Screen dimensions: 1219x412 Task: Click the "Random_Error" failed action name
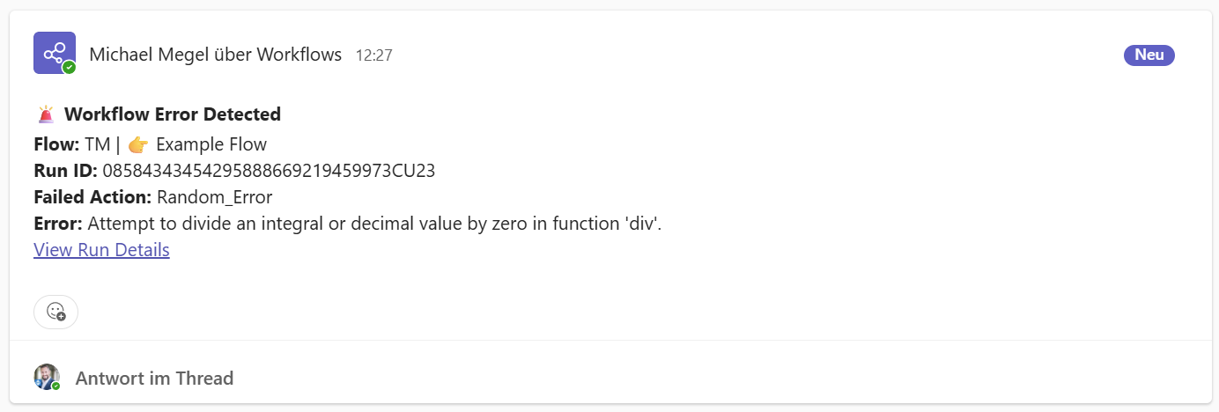(214, 197)
